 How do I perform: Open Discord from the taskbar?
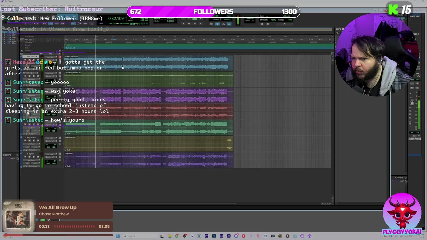point(236,236)
